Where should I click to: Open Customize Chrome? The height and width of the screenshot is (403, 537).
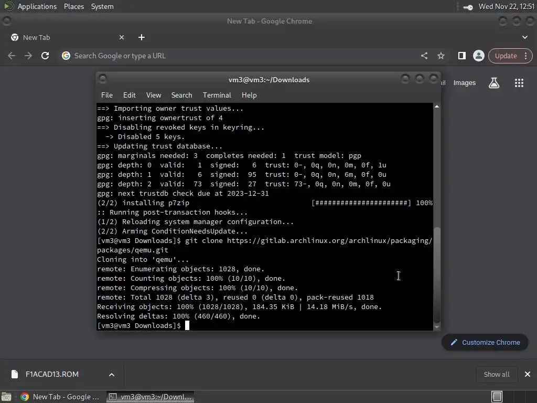(x=485, y=342)
